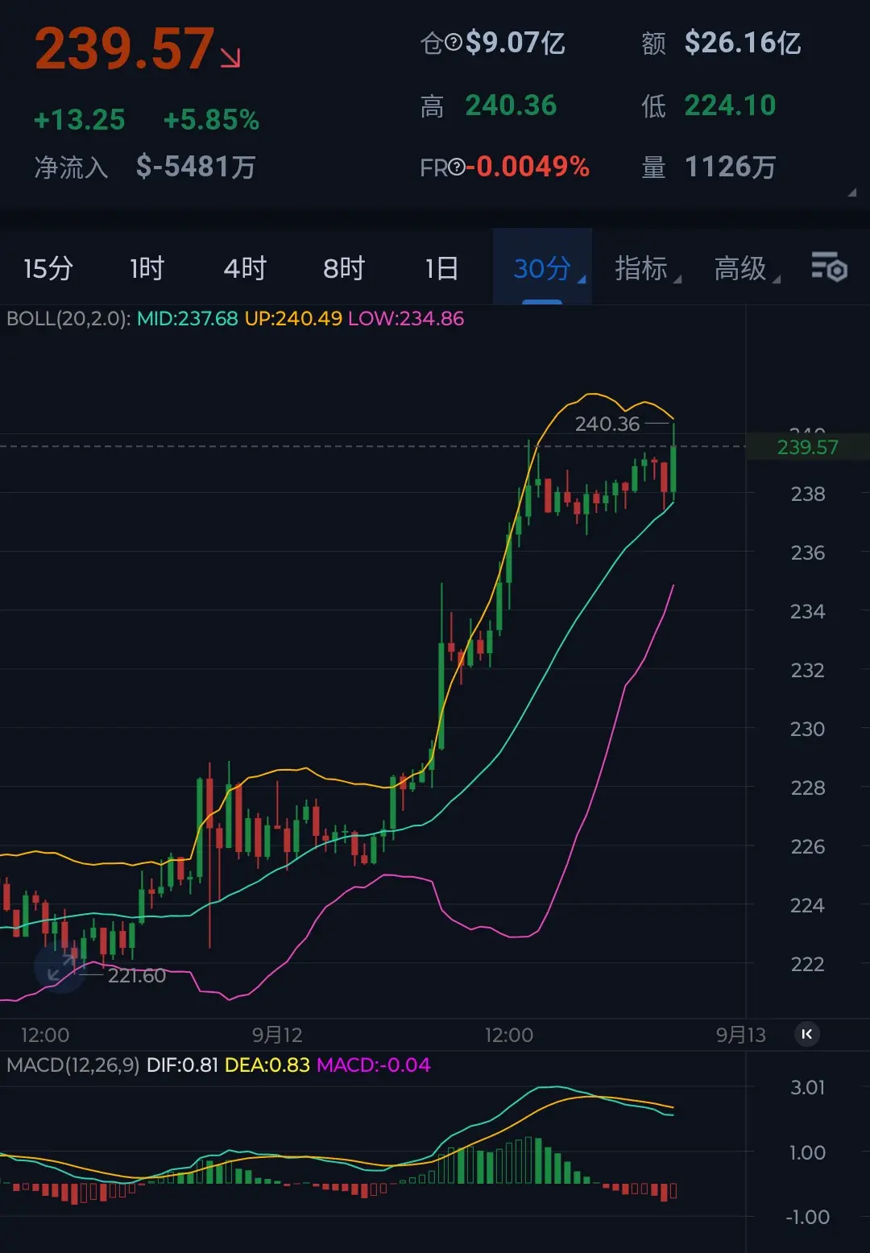
Task: Tap funding rate -0.0049%
Action: point(528,167)
